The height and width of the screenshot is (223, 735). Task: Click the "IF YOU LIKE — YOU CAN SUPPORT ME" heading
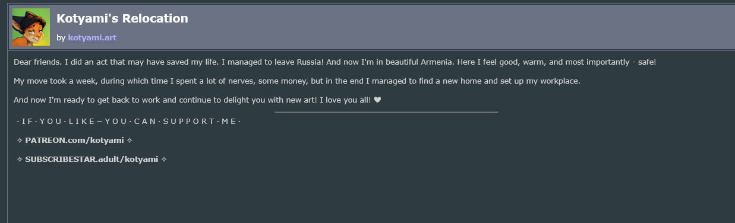pyautogui.click(x=129, y=122)
